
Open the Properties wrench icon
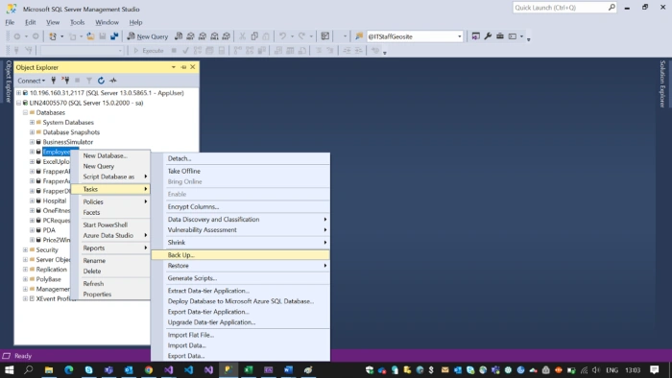[488, 36]
